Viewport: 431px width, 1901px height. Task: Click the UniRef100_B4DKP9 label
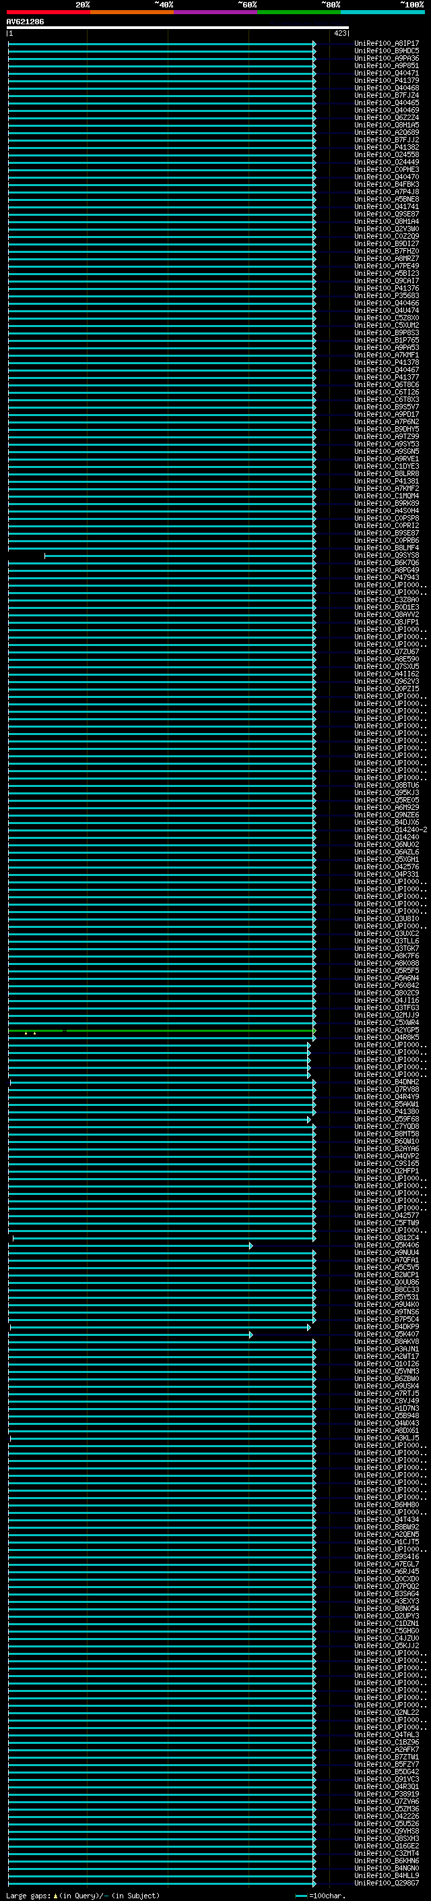[x=387, y=1327]
